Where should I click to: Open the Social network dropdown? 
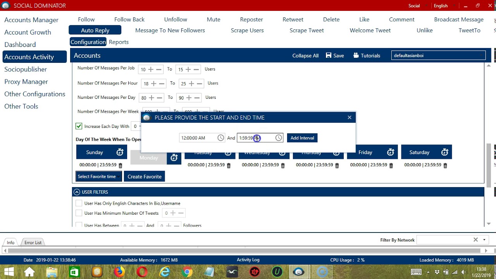(x=418, y=6)
